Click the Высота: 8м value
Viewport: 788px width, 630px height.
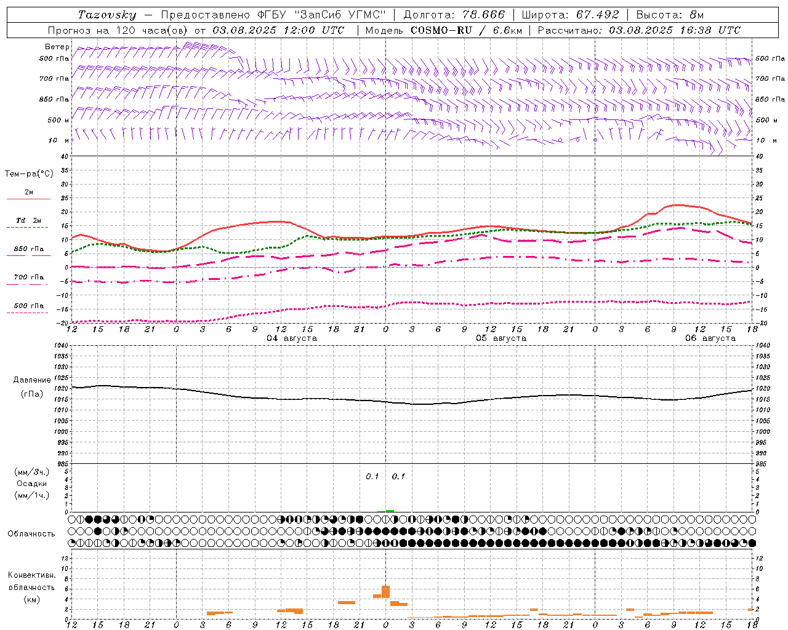[x=670, y=15]
